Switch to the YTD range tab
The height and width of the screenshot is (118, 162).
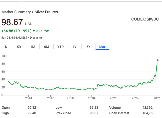[61, 47]
